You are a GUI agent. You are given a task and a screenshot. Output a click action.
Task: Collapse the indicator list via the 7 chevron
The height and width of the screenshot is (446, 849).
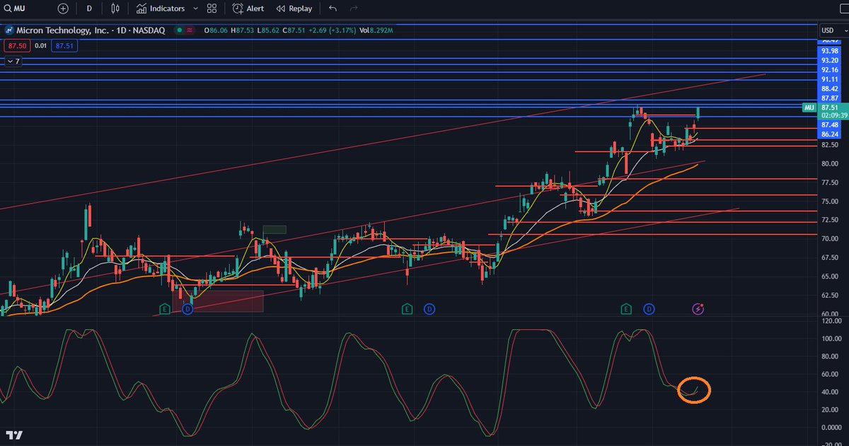click(10, 62)
